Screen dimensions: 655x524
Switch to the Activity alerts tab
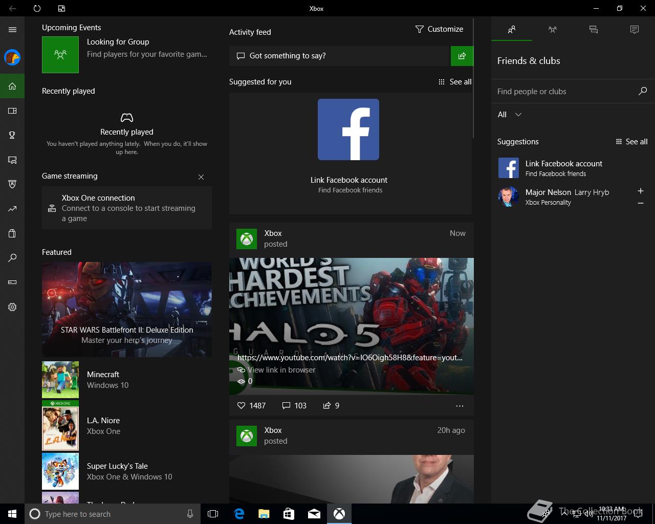[635, 30]
